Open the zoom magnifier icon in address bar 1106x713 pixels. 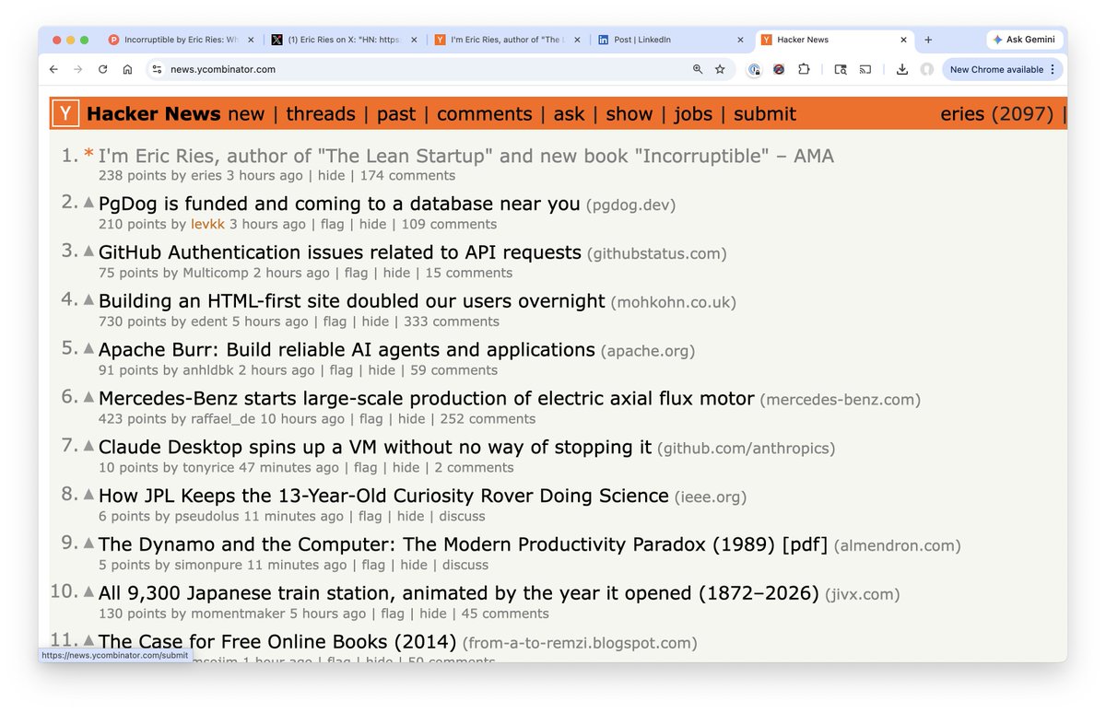pyautogui.click(x=698, y=69)
